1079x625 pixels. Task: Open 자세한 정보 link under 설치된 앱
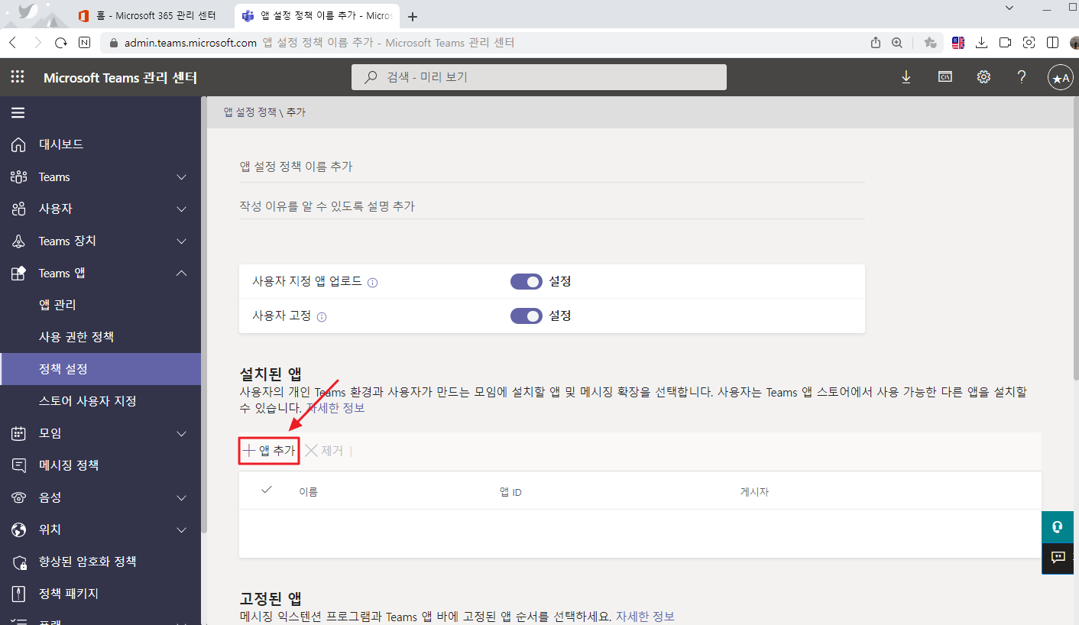pyautogui.click(x=335, y=408)
